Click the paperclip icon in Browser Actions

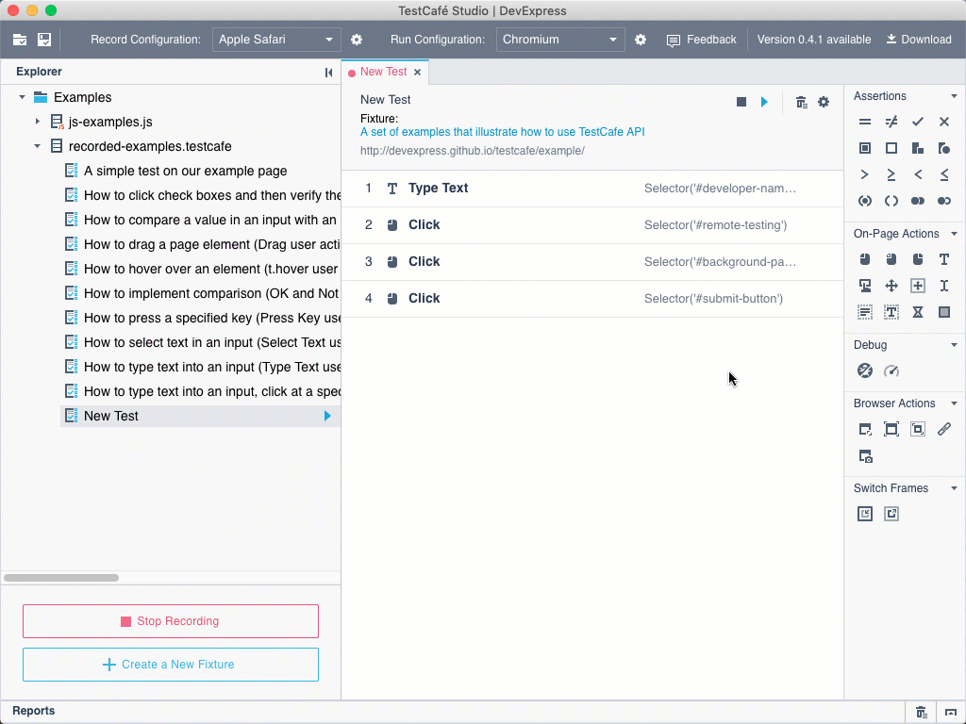(944, 429)
